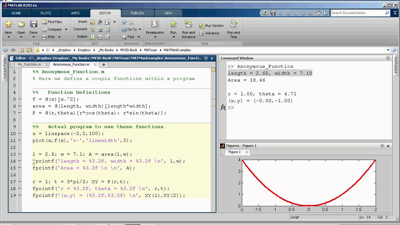Screen dimensions: 400x225
Task: Expand the Find dropdown arrow
Action: pos(139,37)
